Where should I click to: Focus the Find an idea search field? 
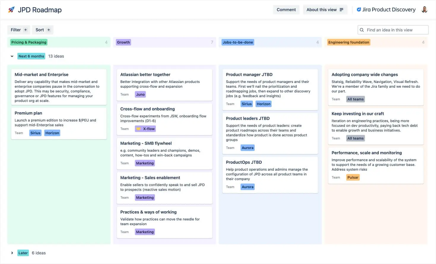(393, 30)
